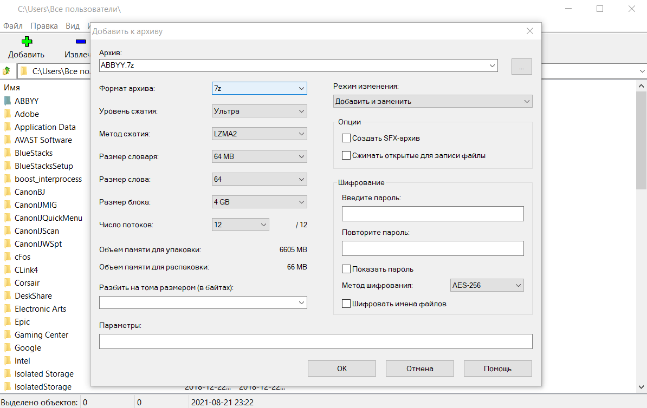Open the Формат архива dropdown

point(259,88)
